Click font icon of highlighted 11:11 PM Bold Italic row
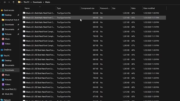This screenshot has height=101, width=180. [x=24, y=18]
